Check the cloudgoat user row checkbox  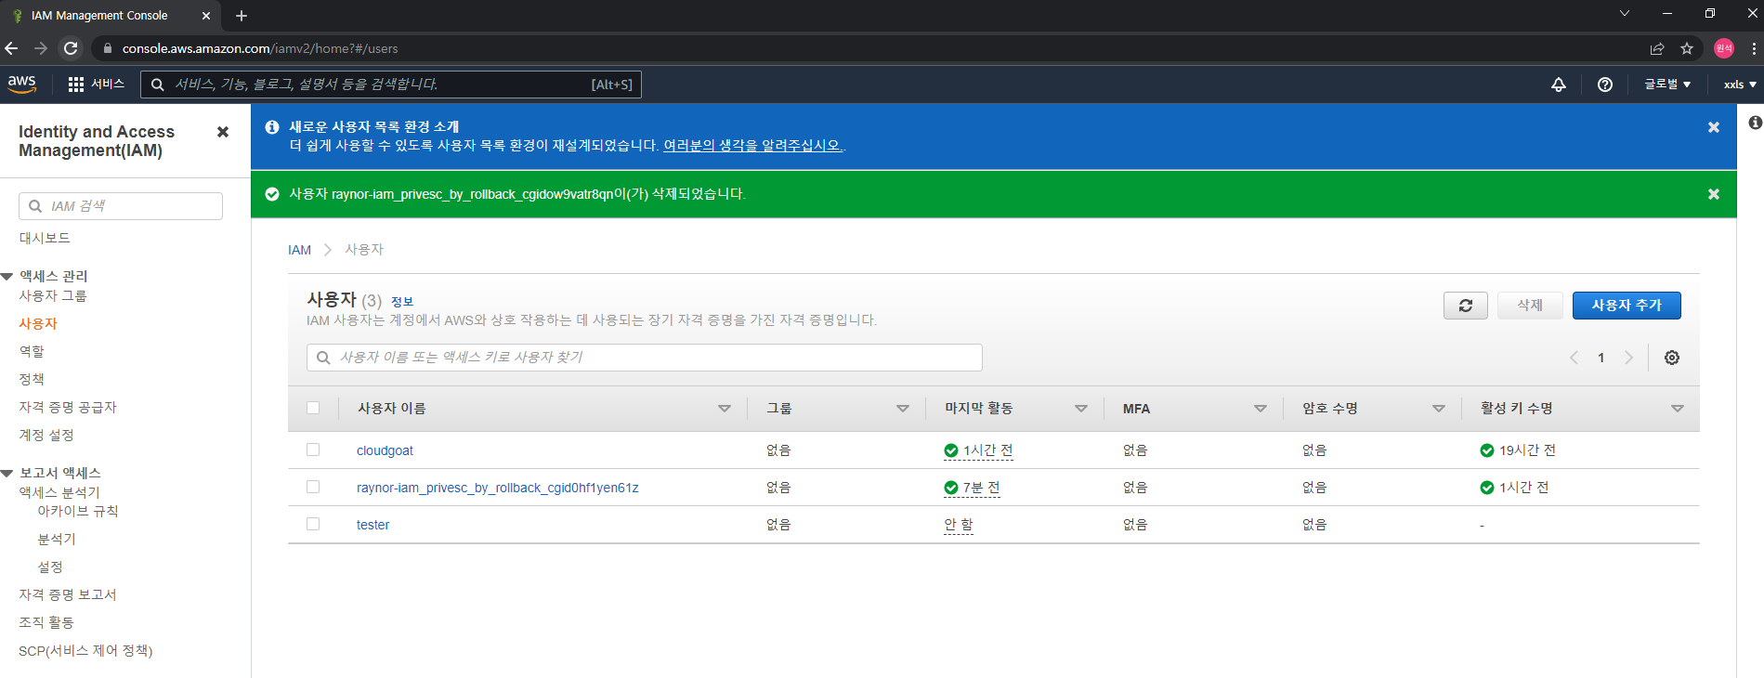(x=313, y=450)
